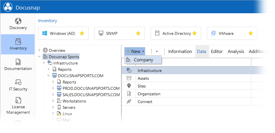Switch to the Analysis tab
This screenshot has width=275, height=133.
click(x=236, y=52)
